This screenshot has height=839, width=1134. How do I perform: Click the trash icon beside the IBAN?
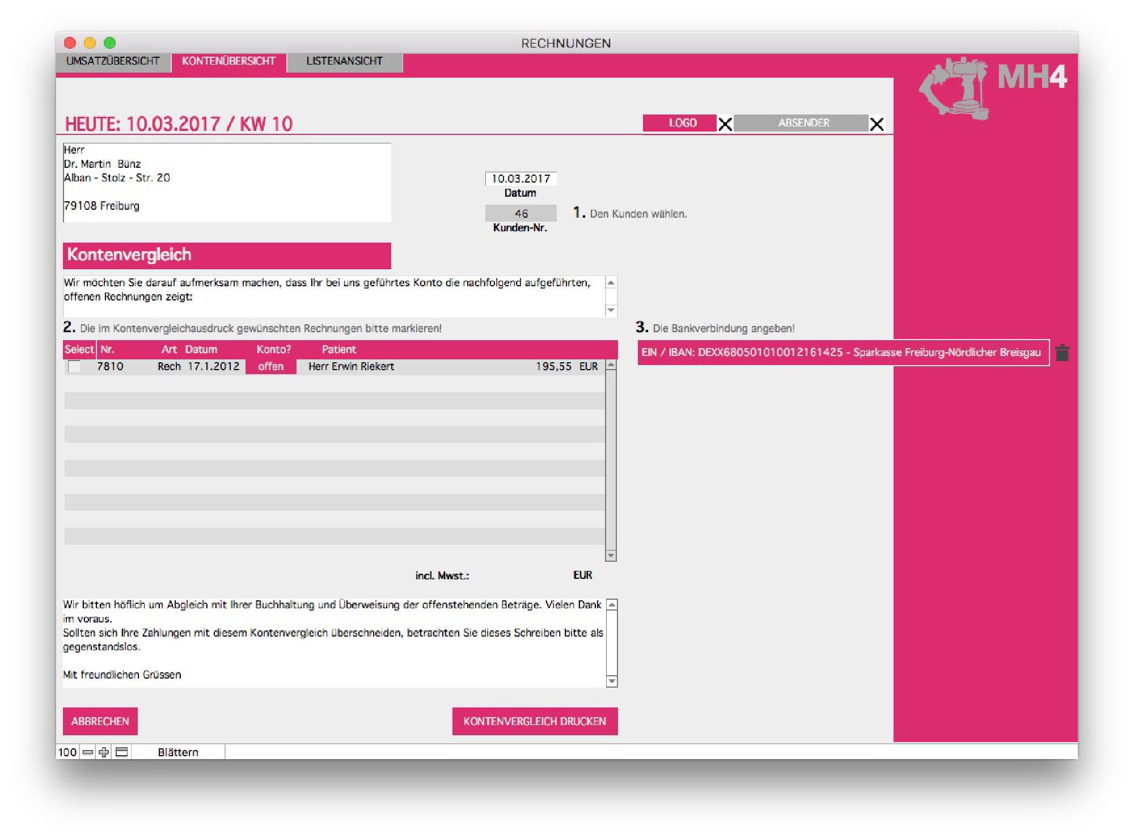click(1062, 353)
